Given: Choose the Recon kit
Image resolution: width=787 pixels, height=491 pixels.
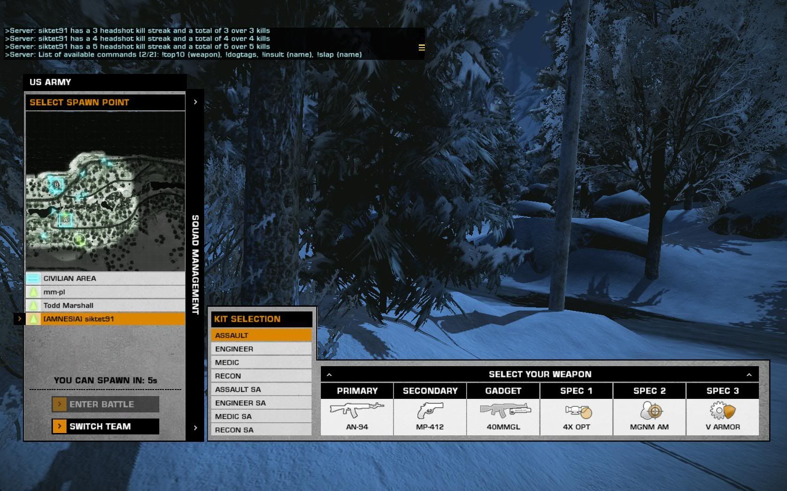Looking at the screenshot, I should pos(261,376).
